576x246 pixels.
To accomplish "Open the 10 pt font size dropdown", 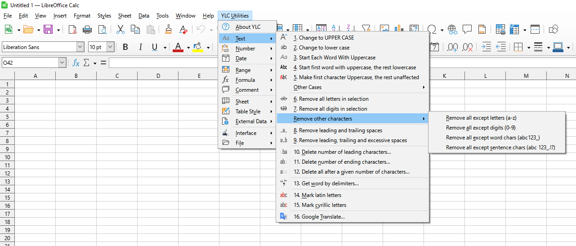I will click(x=110, y=47).
